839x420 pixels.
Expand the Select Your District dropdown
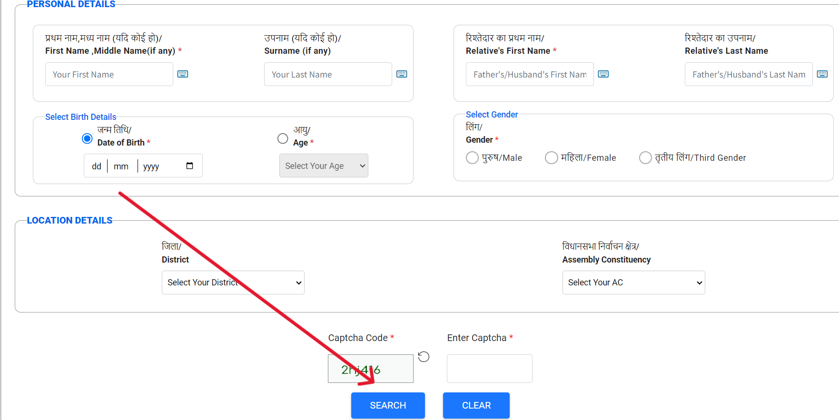(x=233, y=283)
